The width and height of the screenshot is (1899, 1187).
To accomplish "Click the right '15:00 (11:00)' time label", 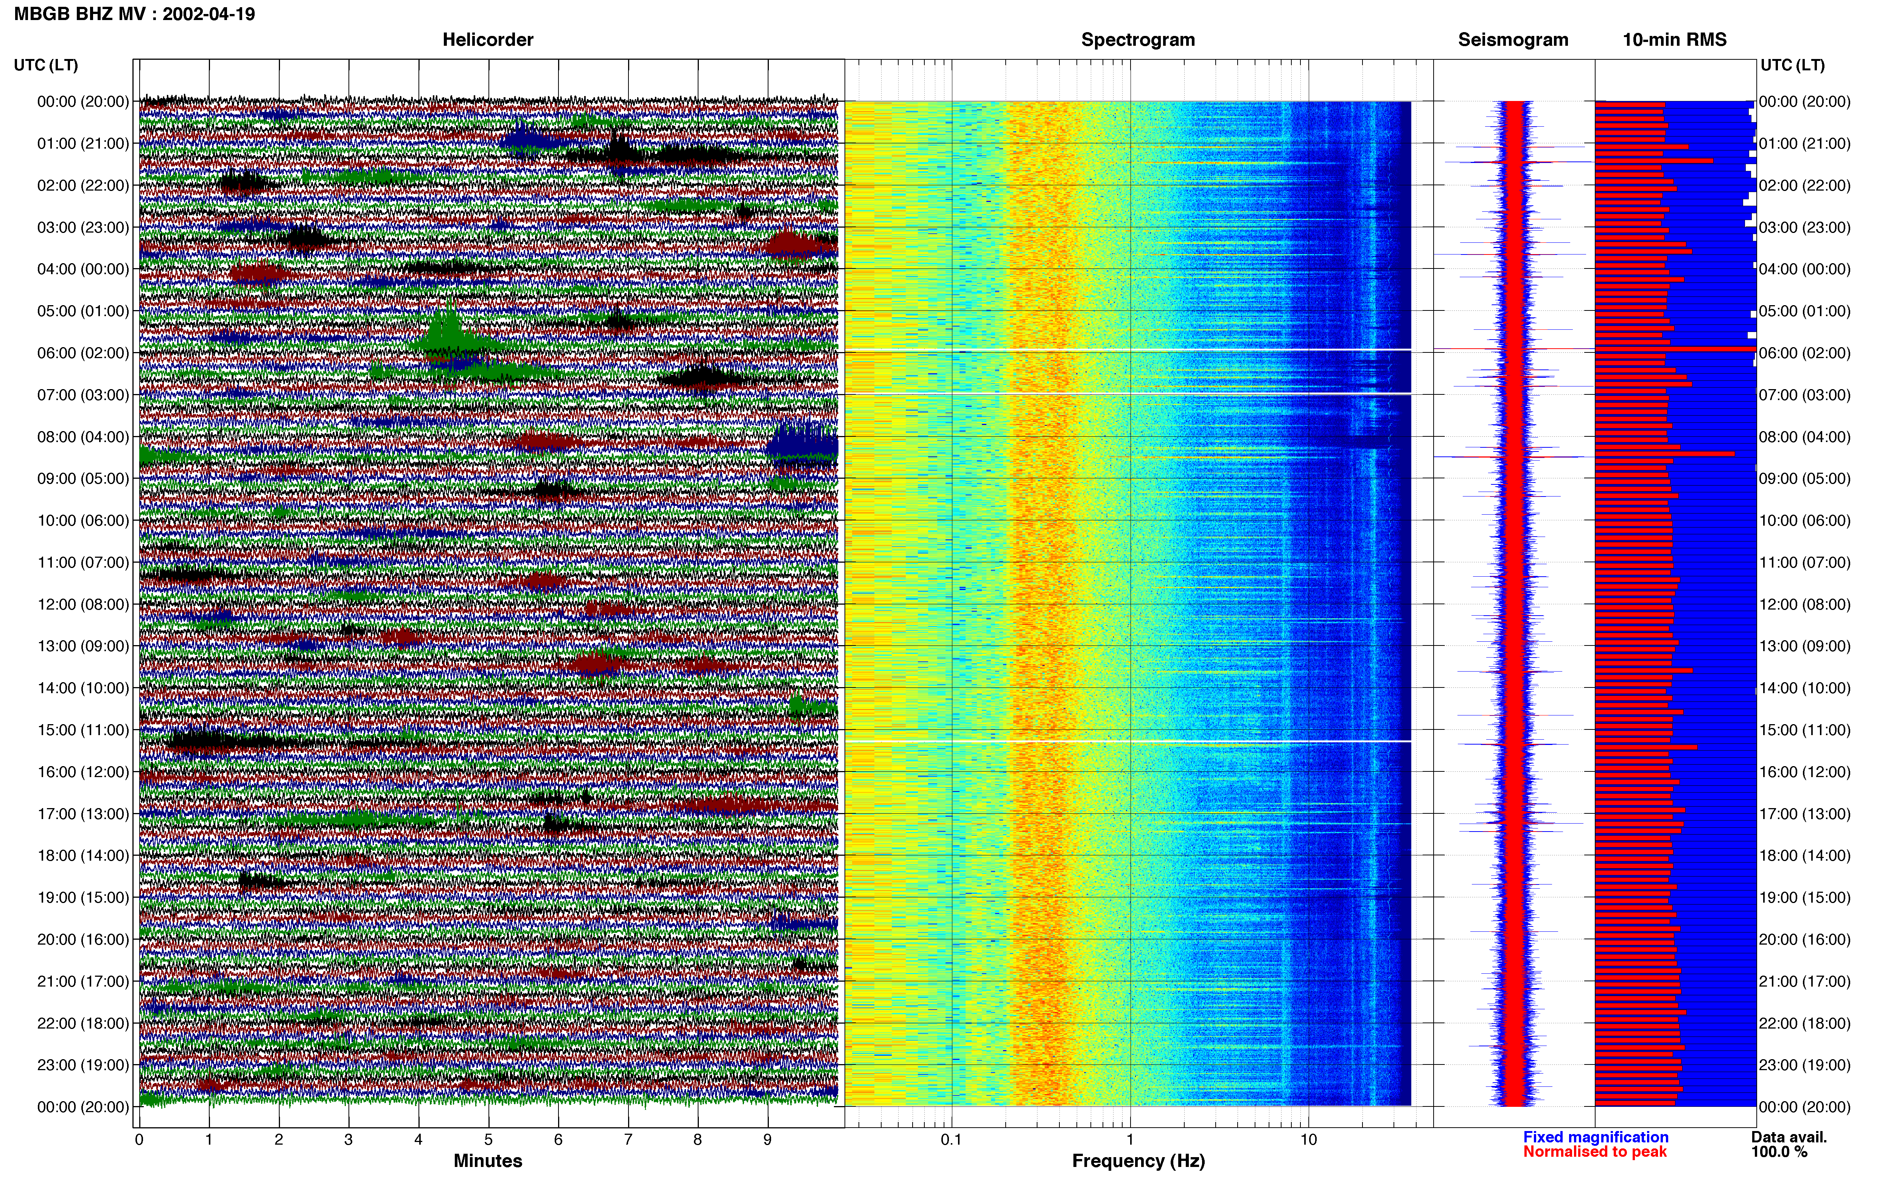I will [1805, 730].
